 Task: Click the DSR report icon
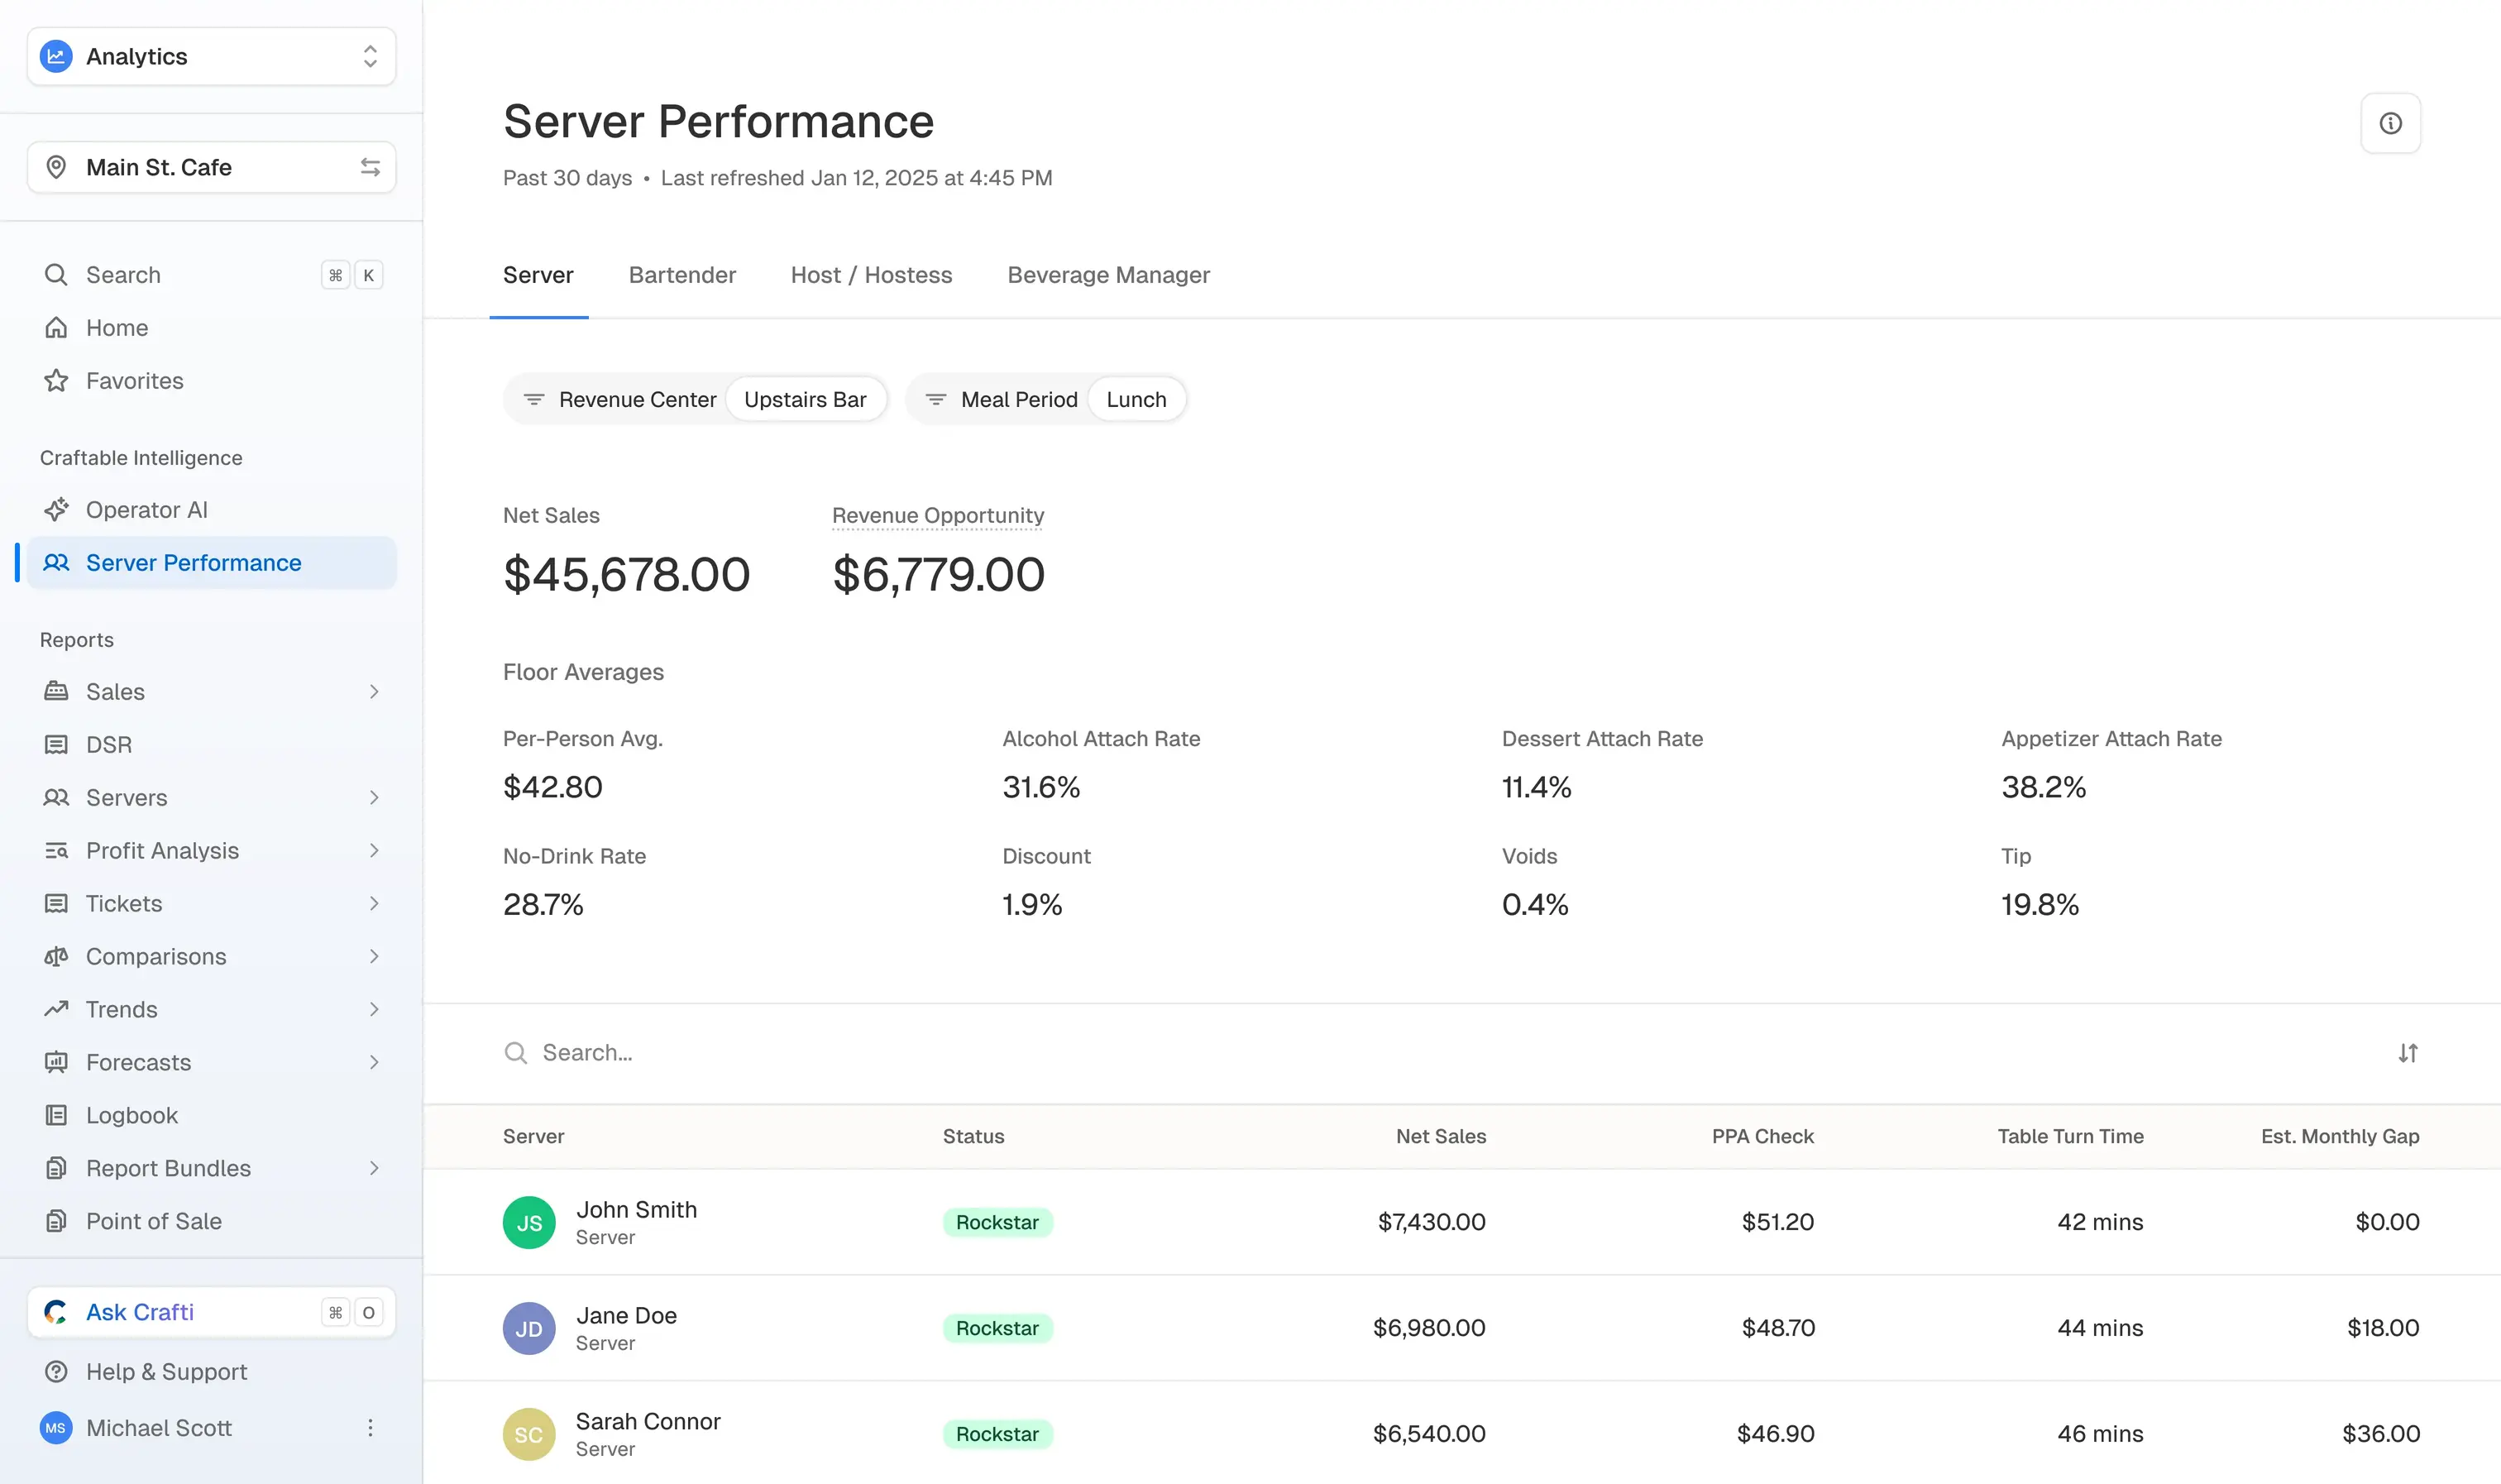(x=56, y=745)
